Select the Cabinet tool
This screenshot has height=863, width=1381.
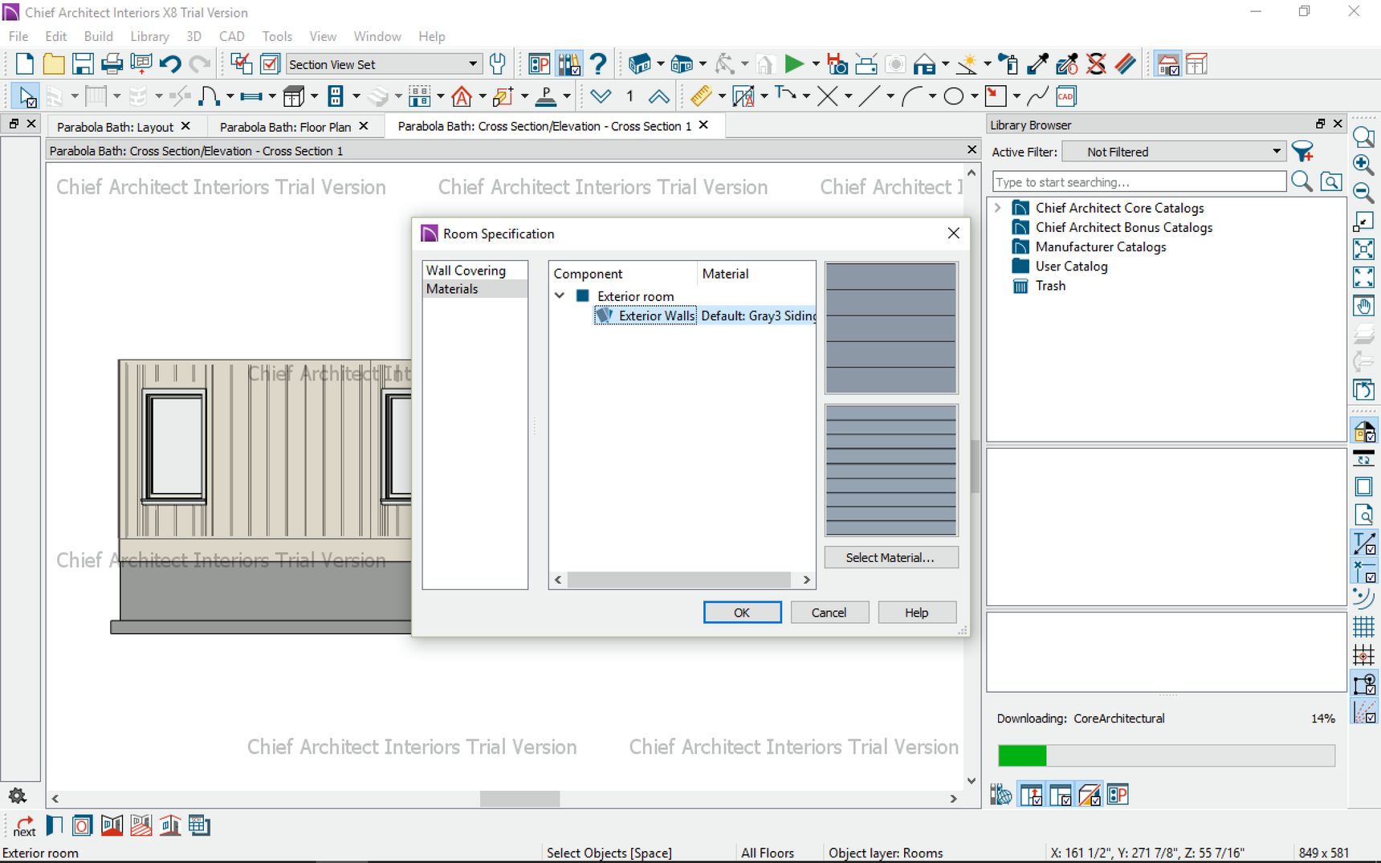click(294, 97)
